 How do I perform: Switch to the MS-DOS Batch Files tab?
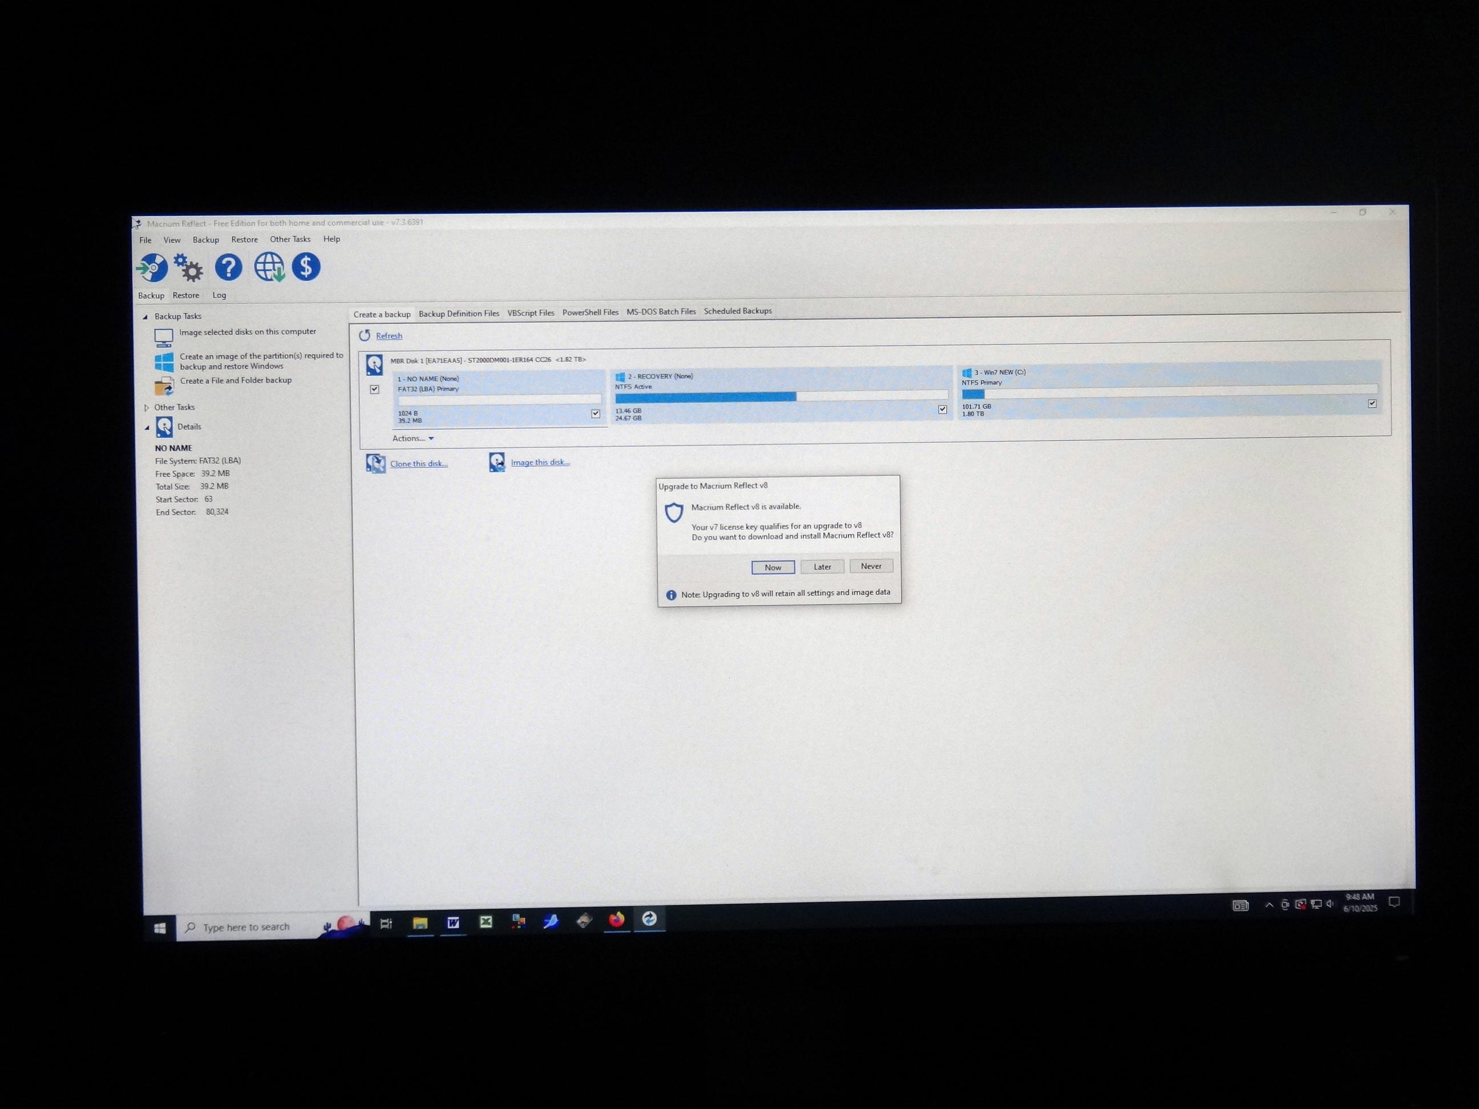661,311
